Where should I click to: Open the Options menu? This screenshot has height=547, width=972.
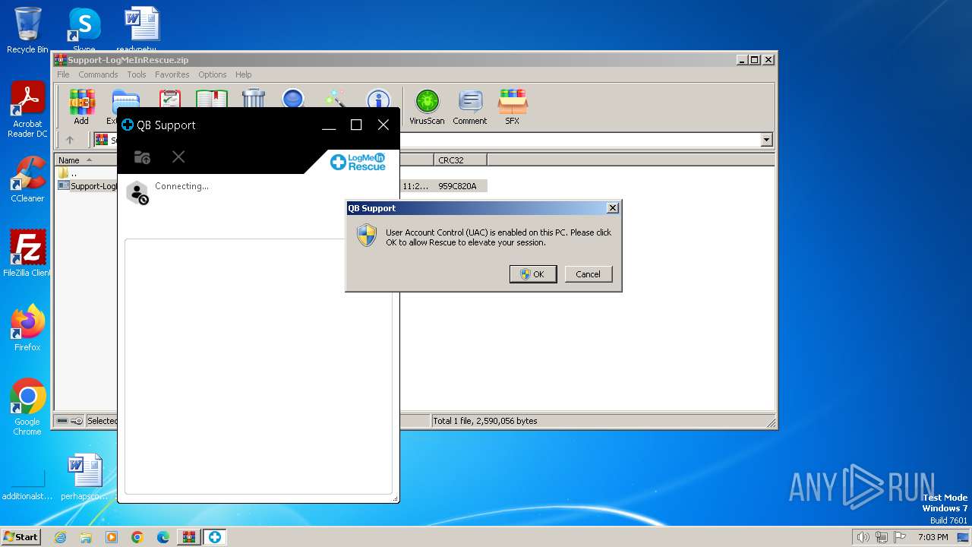click(213, 74)
